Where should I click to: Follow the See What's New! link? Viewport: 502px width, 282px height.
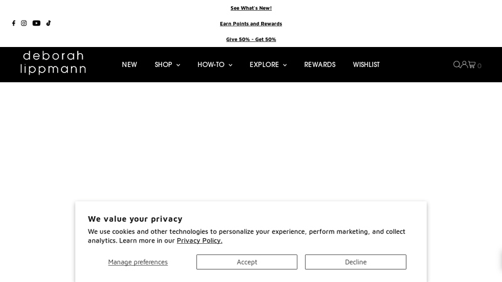pyautogui.click(x=251, y=8)
